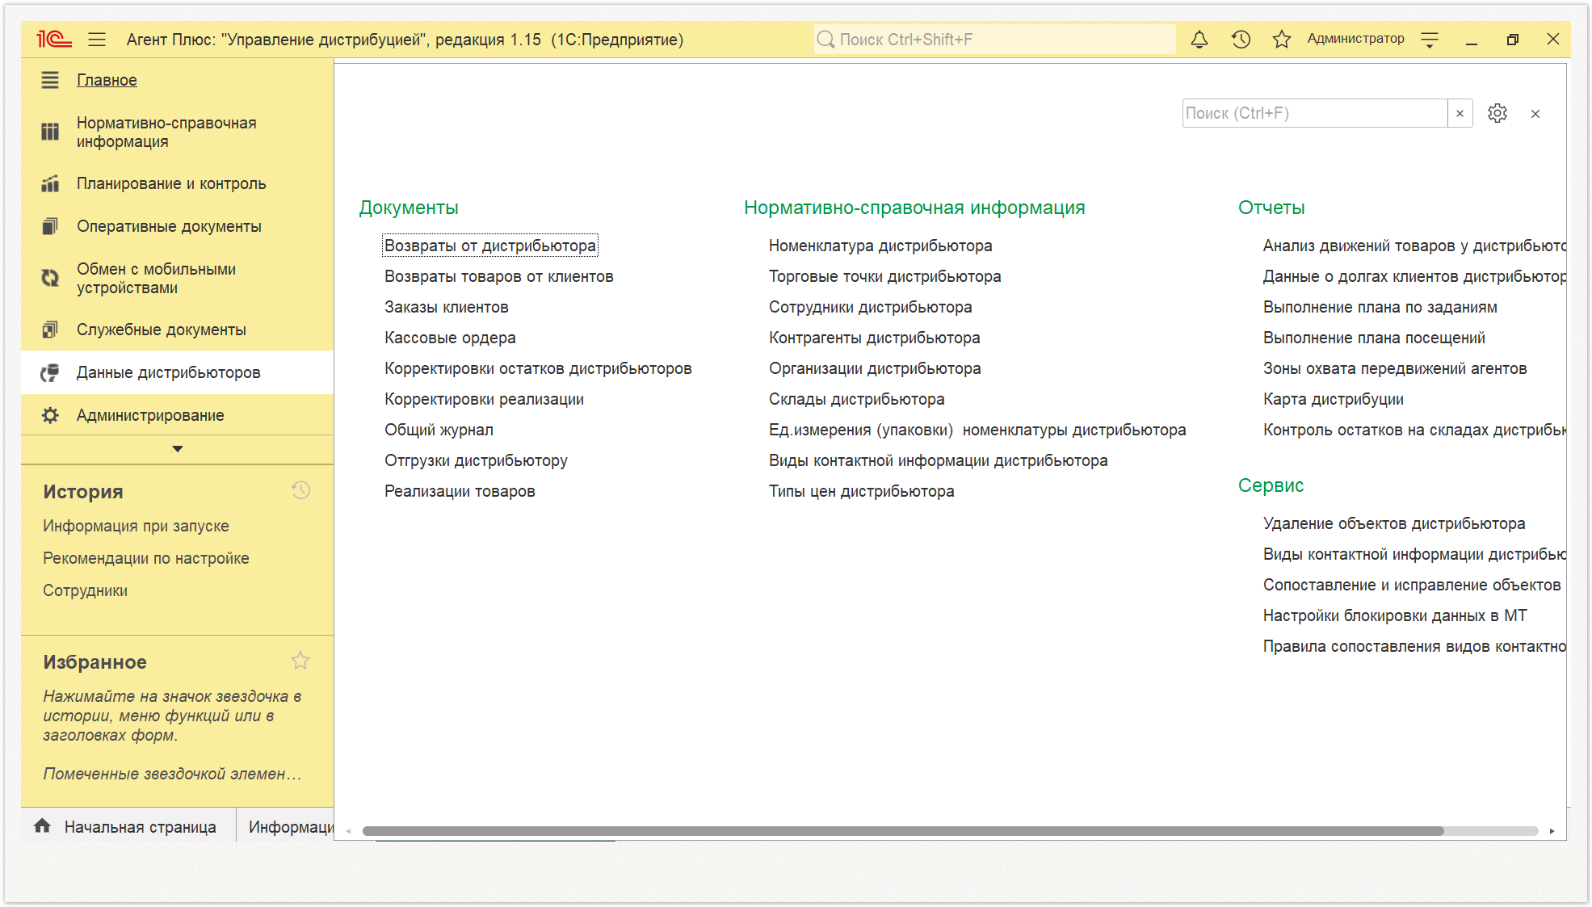Click the scrollbar right arrow

pyautogui.click(x=1552, y=831)
